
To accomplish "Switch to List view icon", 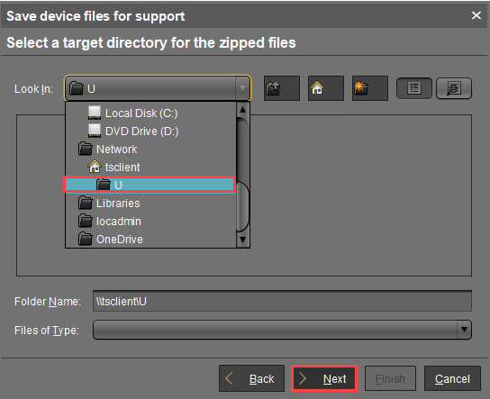I will click(x=414, y=88).
